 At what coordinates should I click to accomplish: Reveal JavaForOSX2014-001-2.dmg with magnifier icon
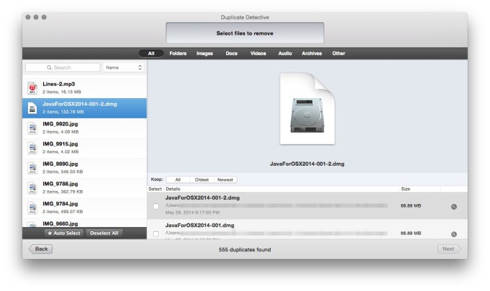tap(454, 207)
